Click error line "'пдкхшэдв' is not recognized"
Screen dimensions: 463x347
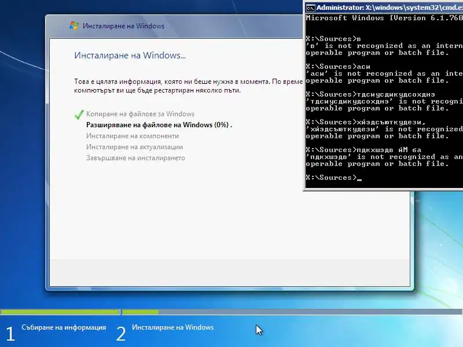click(384, 157)
